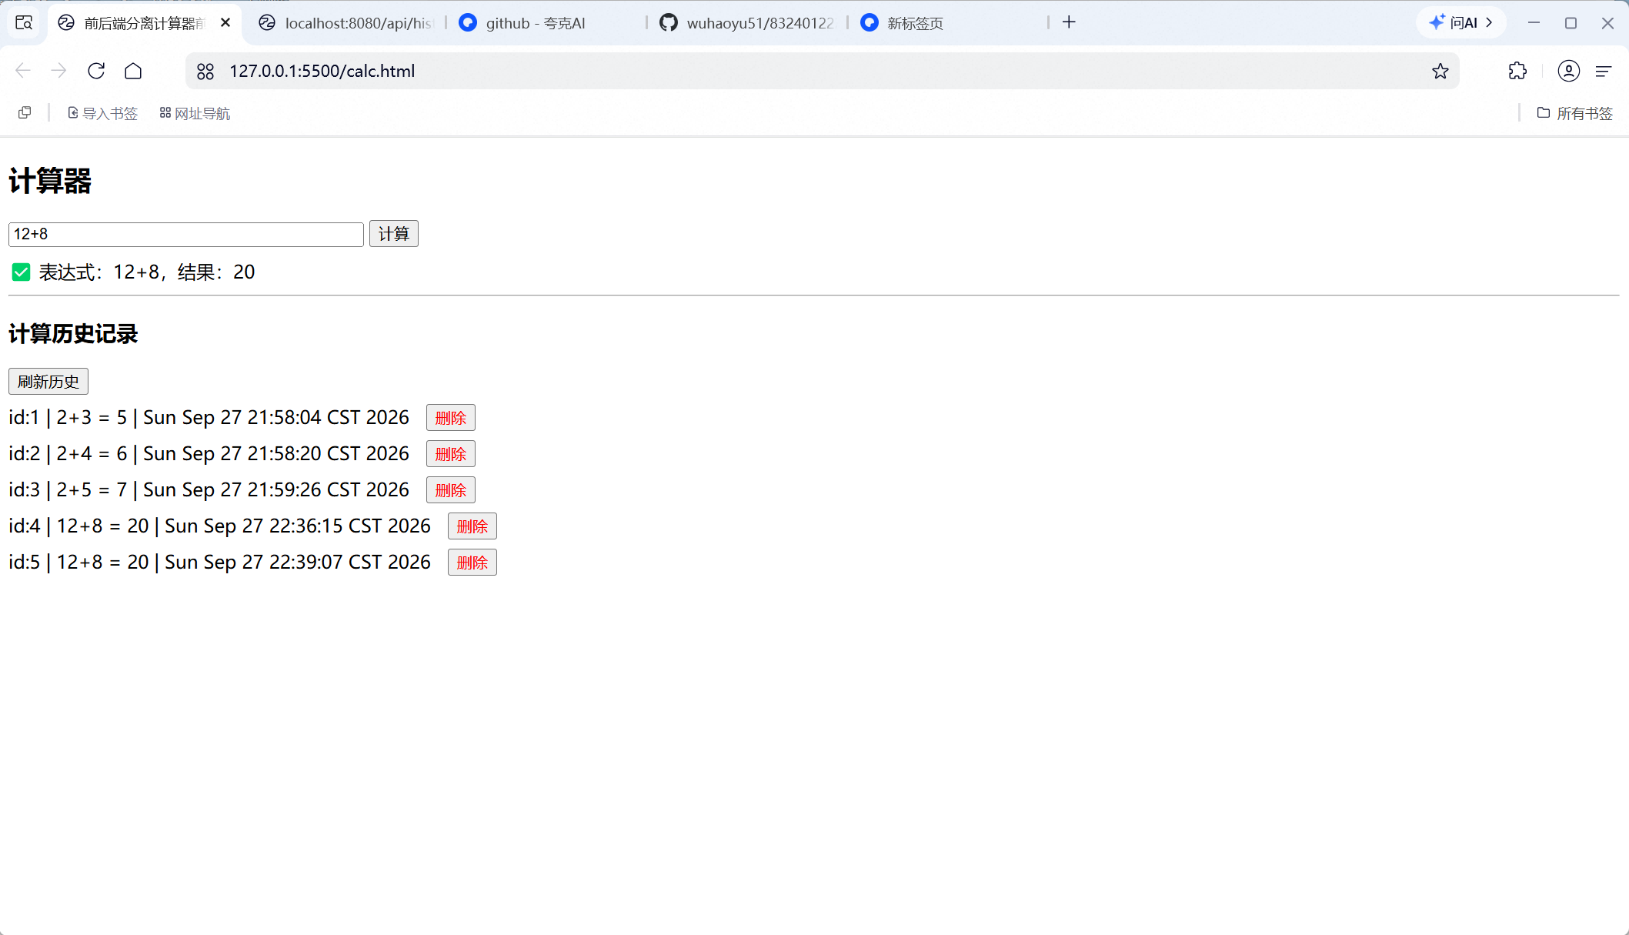The width and height of the screenshot is (1629, 935).
Task: Close the calculator tab with its X
Action: [x=225, y=22]
